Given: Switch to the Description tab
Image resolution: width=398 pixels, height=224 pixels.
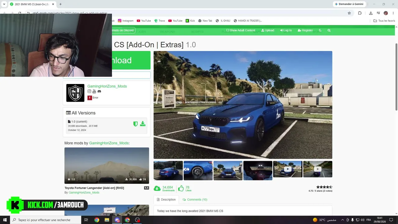Looking at the screenshot, I should click(x=166, y=199).
